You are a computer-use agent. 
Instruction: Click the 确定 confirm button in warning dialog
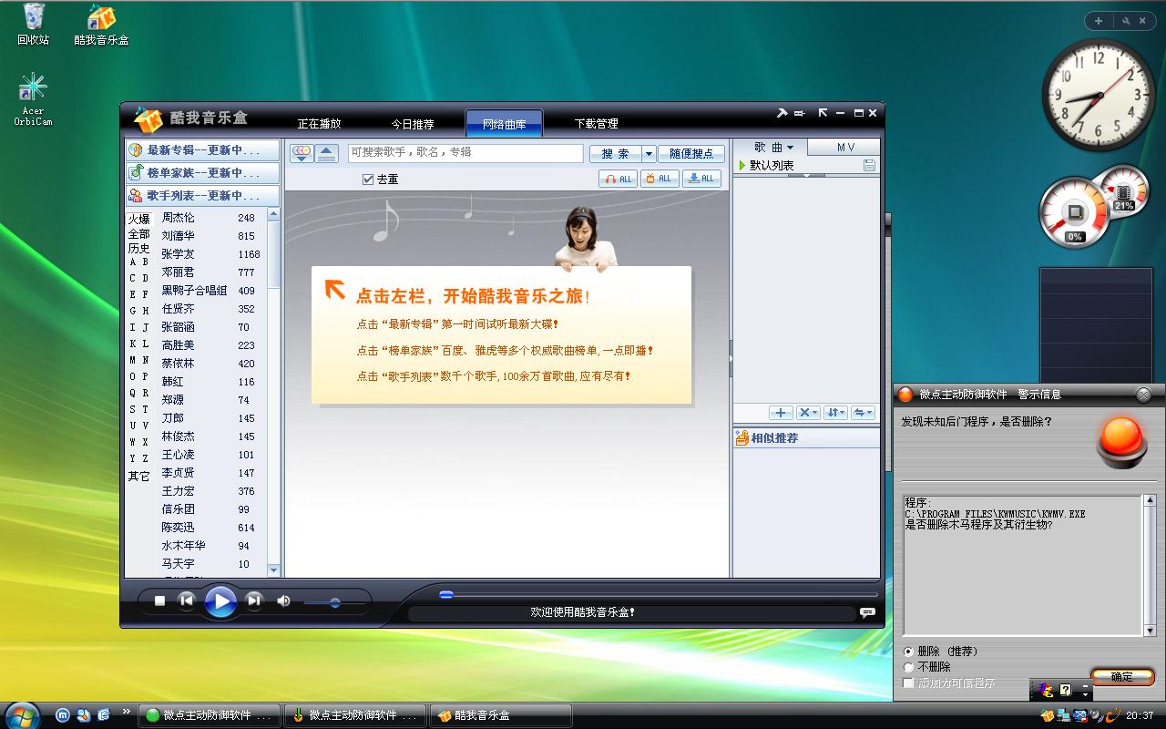click(1122, 677)
